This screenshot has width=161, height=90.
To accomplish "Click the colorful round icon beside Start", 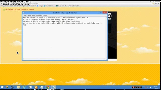I will click(x=7, y=87).
